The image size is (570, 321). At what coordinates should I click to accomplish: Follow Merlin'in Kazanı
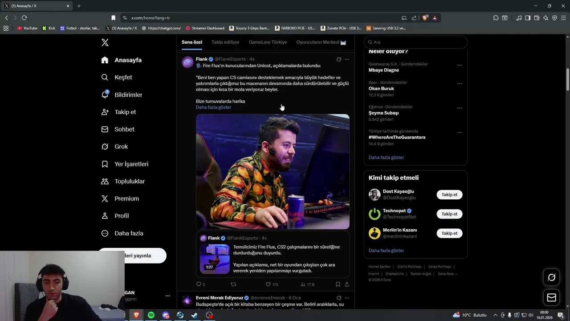449,233
